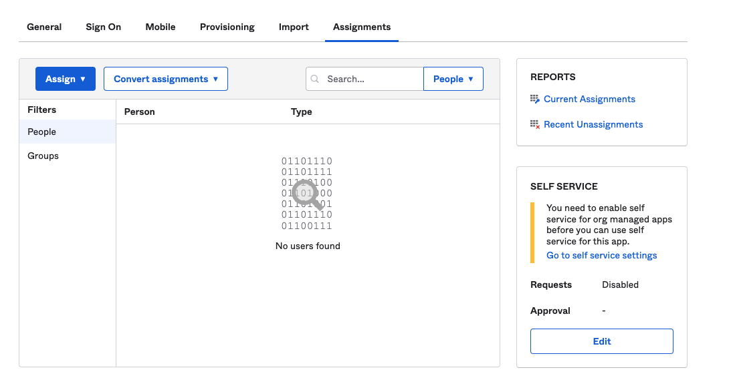
Task: Filter assignments by People
Action: 68,132
